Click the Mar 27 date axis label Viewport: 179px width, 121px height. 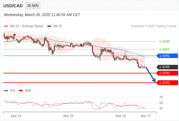tap(146, 116)
